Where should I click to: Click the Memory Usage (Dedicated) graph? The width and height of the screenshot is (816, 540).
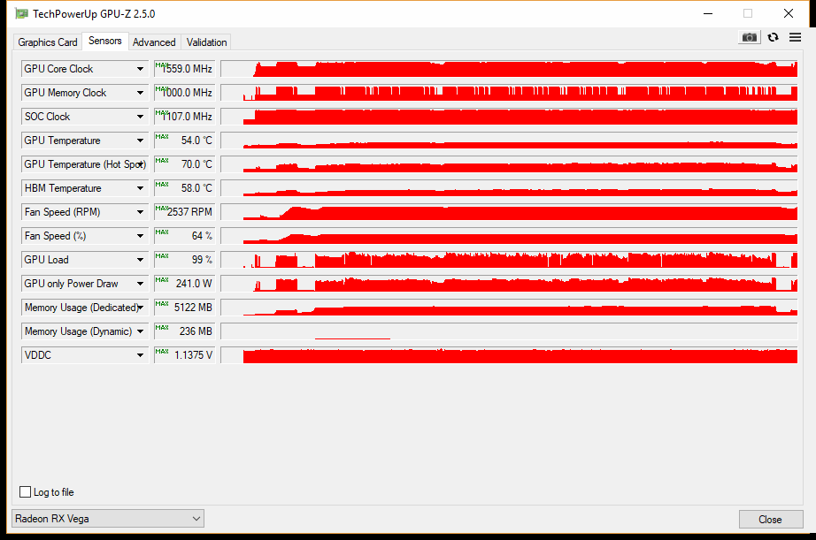coord(509,308)
